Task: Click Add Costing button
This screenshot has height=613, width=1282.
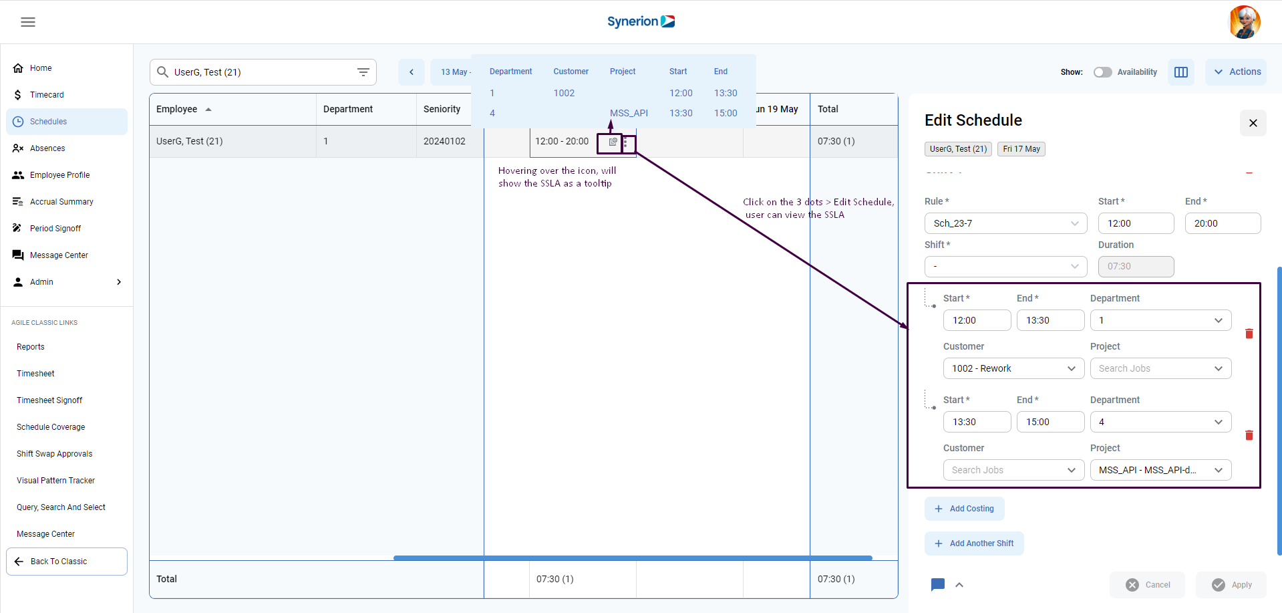Action: tap(964, 509)
